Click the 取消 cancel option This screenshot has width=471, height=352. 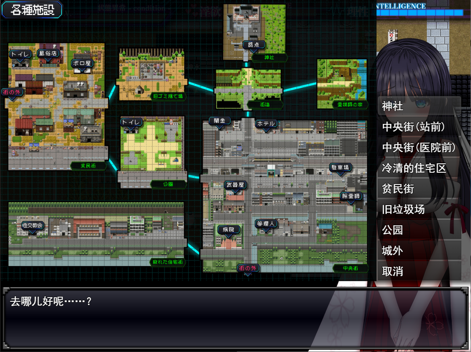pos(419,271)
